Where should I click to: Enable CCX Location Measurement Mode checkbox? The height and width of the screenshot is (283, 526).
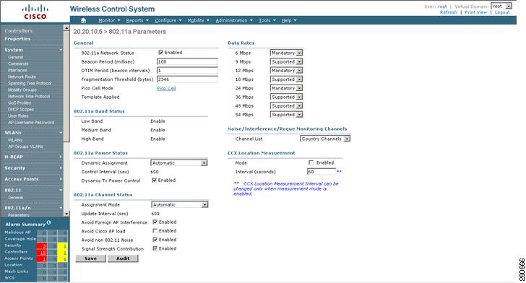pos(311,162)
